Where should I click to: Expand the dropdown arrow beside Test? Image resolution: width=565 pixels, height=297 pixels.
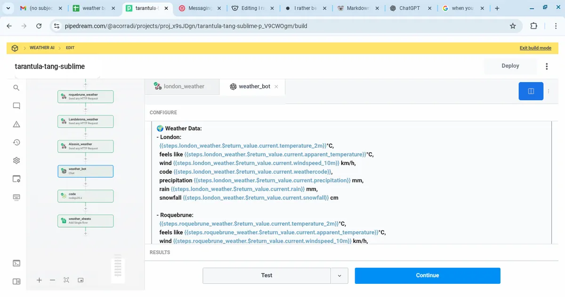coord(339,276)
